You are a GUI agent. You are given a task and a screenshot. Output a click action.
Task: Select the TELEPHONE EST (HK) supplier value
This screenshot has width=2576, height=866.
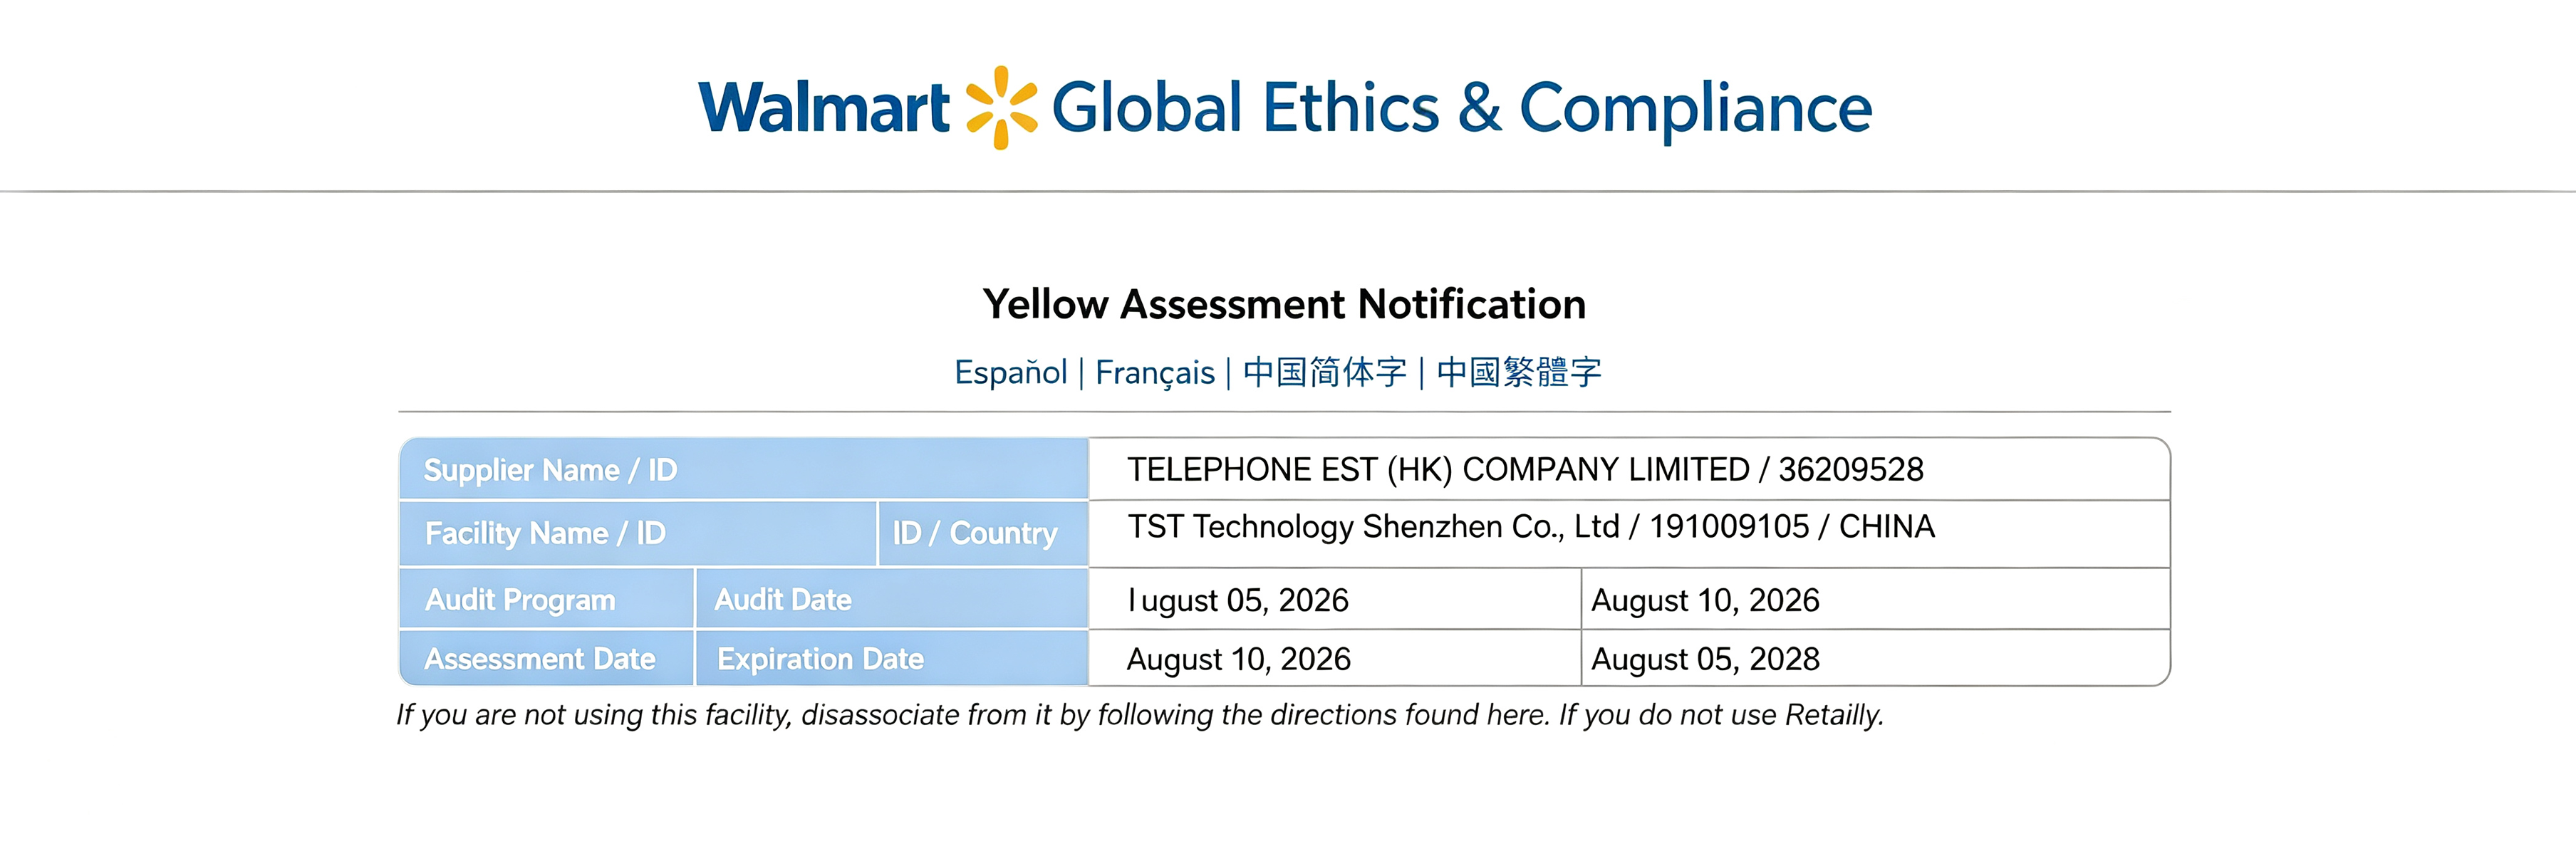(1525, 469)
